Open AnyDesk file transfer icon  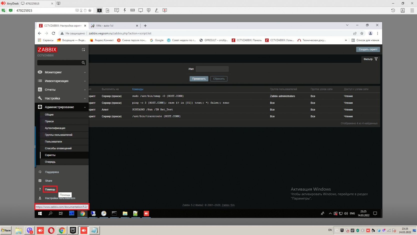[x=108, y=10]
